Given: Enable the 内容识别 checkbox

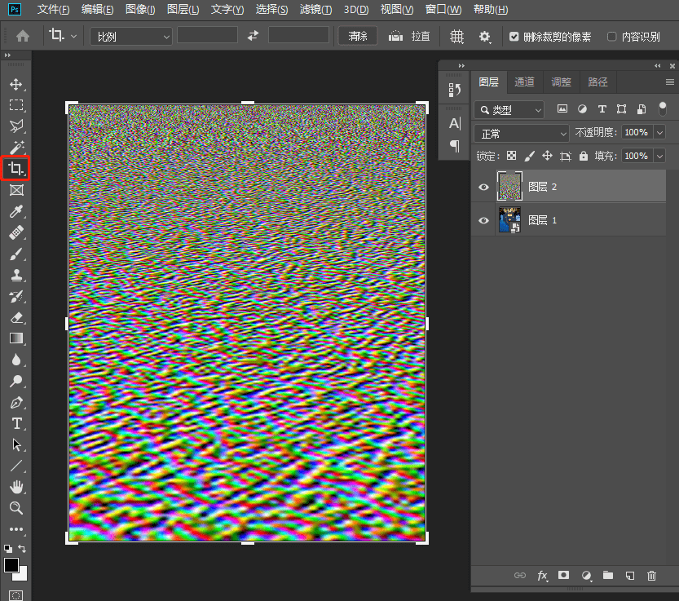Looking at the screenshot, I should tap(611, 37).
